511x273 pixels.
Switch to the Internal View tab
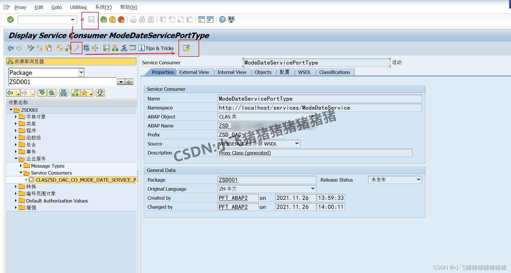pos(232,72)
